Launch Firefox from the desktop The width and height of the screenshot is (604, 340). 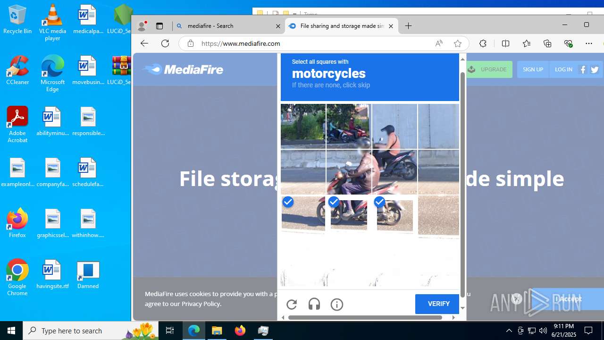click(17, 222)
